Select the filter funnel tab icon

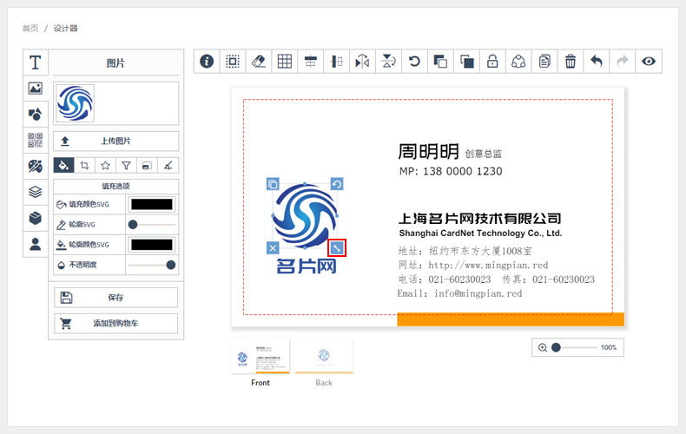(x=126, y=166)
